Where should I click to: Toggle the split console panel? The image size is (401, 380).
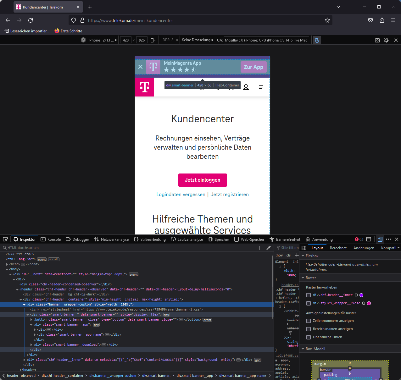point(369,239)
